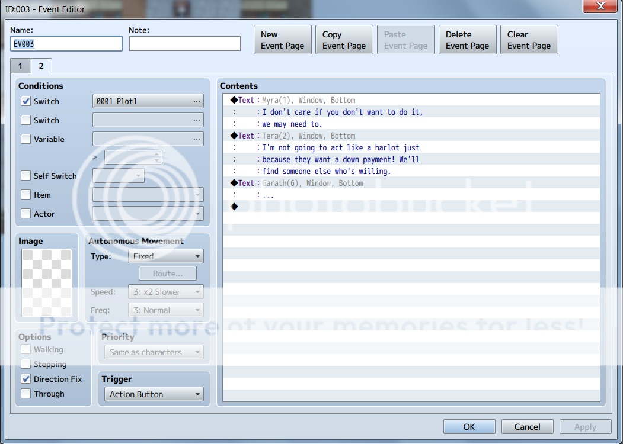Select the empty diamond command line
This screenshot has width=623, height=444.
click(235, 206)
